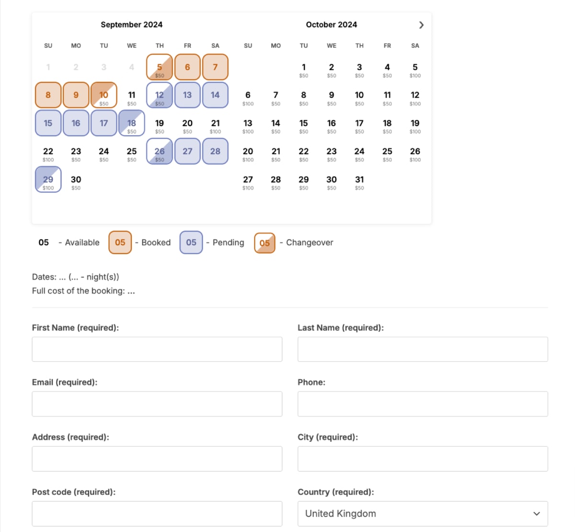Focus the Address input field

157,459
